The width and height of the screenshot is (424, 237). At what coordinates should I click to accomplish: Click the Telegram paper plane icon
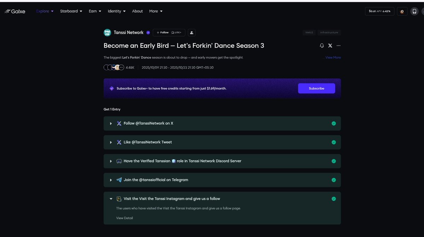click(119, 180)
